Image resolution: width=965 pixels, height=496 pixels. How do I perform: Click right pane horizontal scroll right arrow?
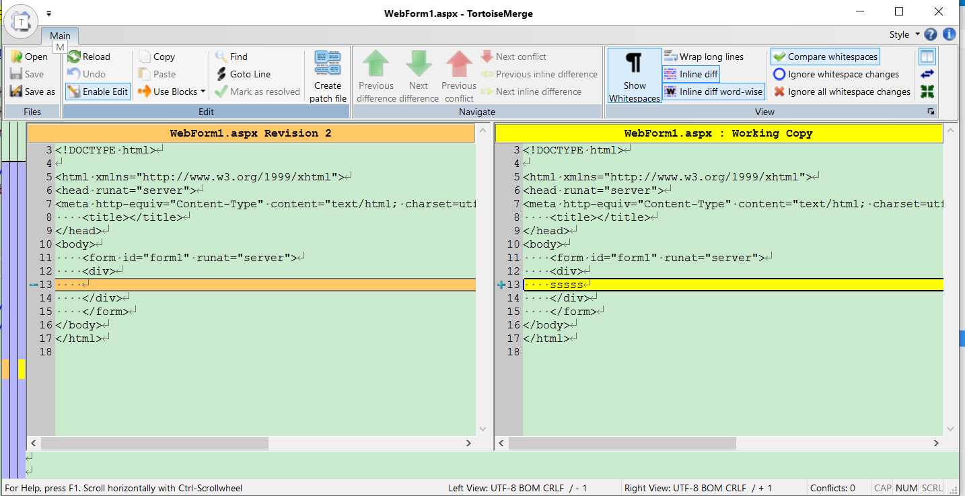(937, 444)
